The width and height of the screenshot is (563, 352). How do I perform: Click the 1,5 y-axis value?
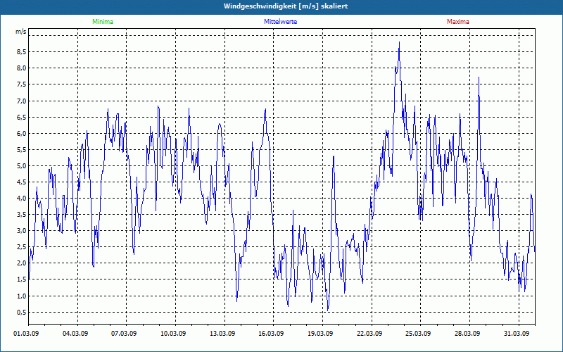[x=22, y=279]
